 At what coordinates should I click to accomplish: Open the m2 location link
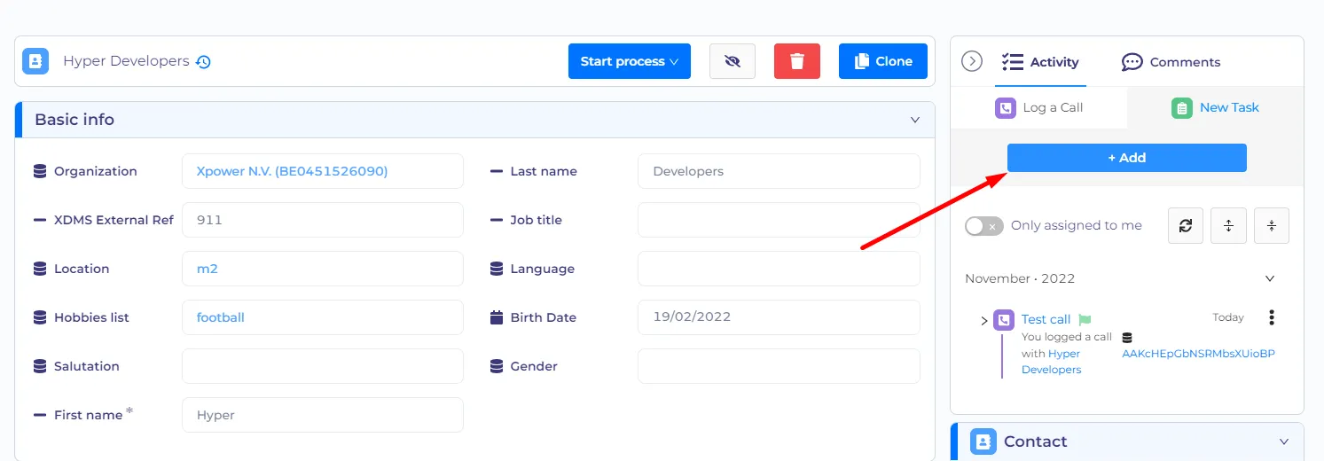(208, 269)
